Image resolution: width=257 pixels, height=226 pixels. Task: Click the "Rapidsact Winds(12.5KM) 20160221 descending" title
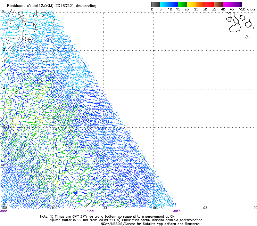[52, 6]
